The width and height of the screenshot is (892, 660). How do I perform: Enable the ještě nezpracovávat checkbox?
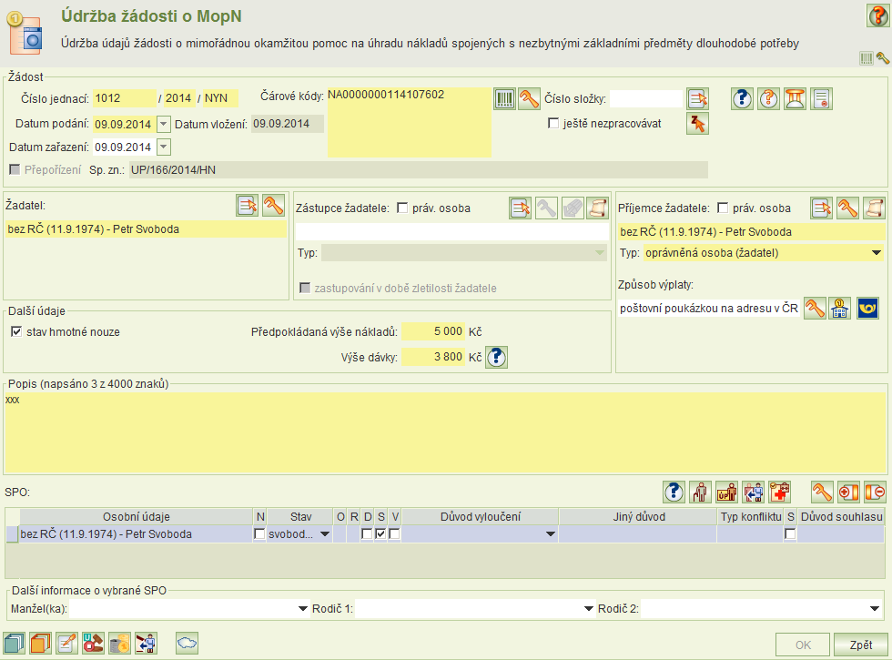point(553,123)
